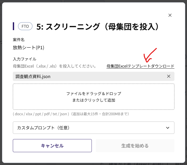Click the dialog title スクリーニング(母集団を投入)
Image resolution: width=187 pixels, height=165 pixels.
pos(98,26)
